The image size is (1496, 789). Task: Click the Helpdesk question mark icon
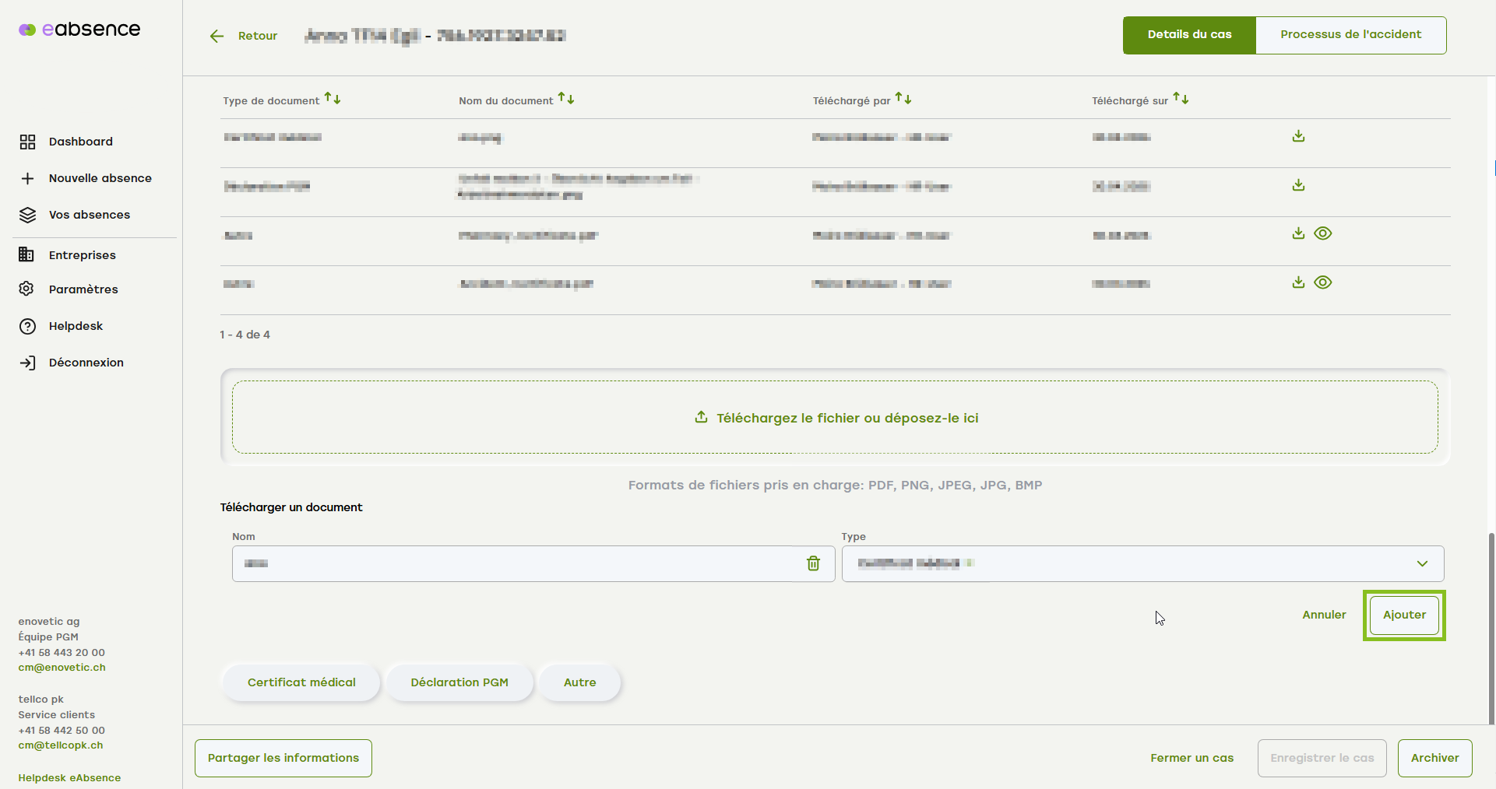(27, 326)
